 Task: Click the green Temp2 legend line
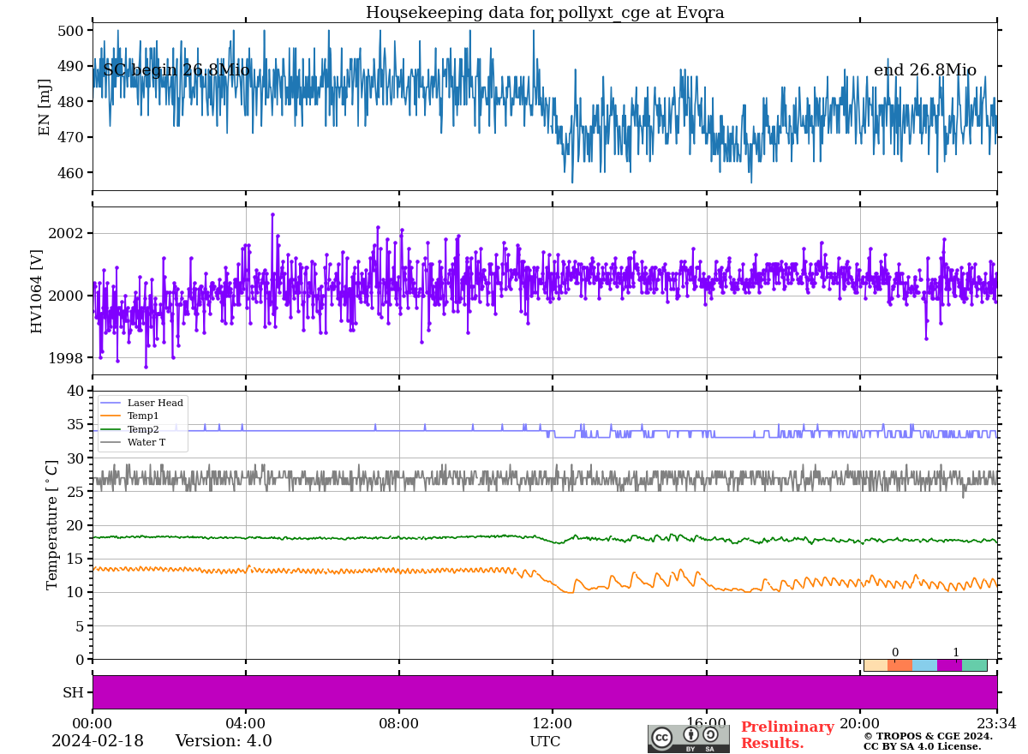pos(112,429)
